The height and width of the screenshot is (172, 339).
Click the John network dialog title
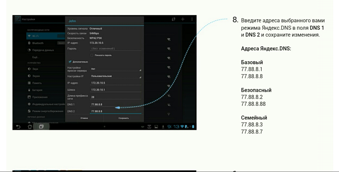tap(72, 21)
